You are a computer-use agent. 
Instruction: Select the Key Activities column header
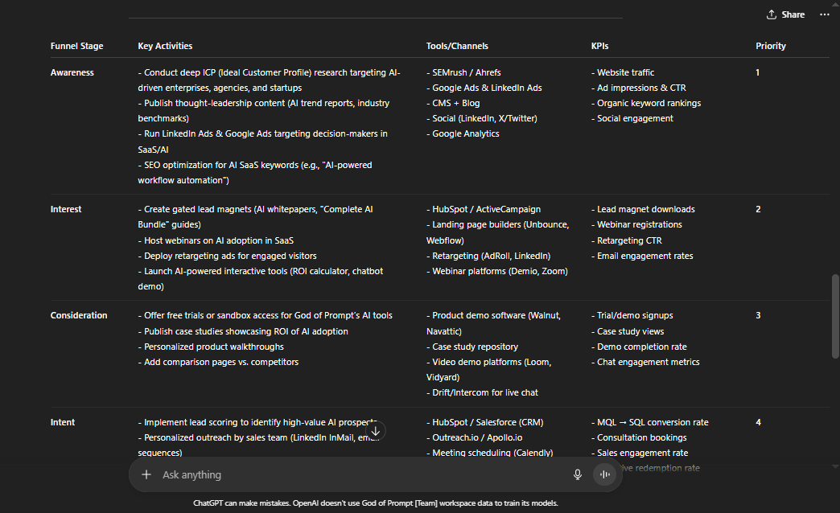pos(165,46)
